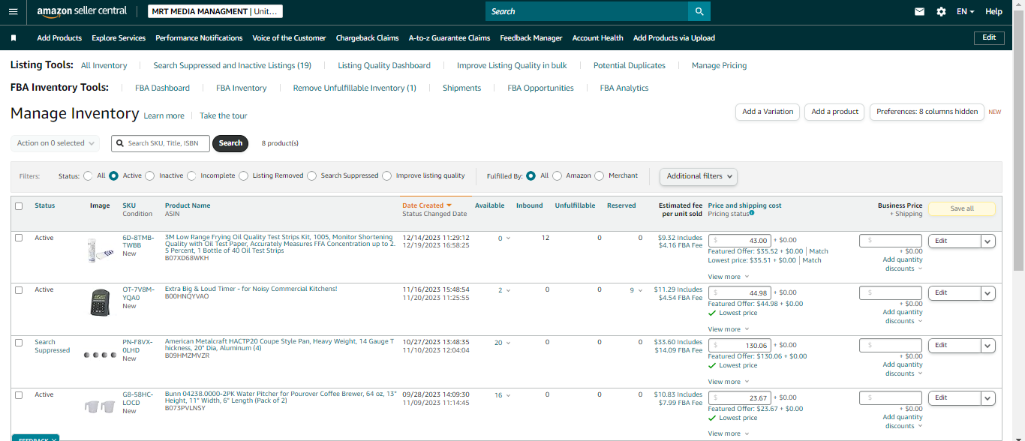Open thumbnail of Extra Big & Loud Timer
The image size is (1025, 441).
click(101, 303)
